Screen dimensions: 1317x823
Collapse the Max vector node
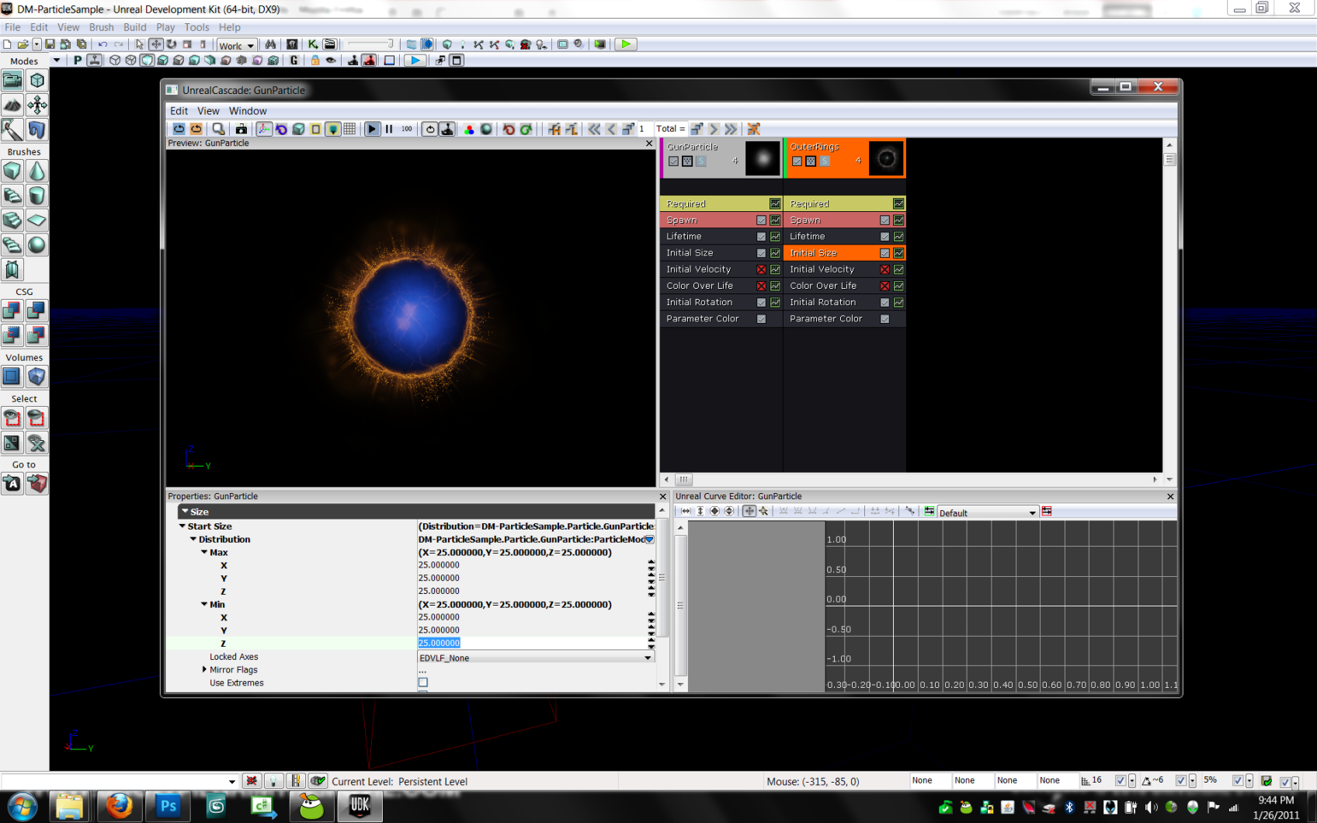(204, 552)
